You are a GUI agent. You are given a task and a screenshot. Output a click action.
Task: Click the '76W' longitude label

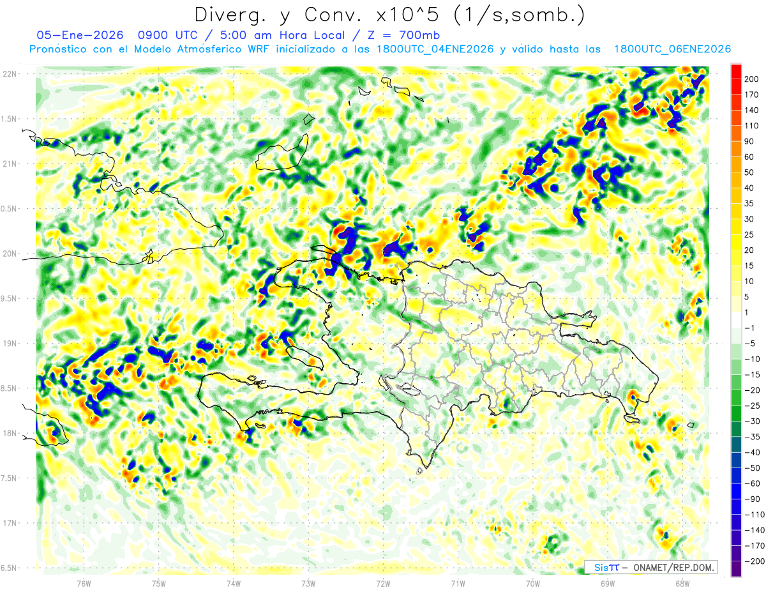[84, 582]
